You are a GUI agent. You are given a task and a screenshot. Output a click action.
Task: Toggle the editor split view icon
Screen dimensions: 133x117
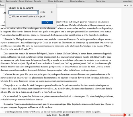(131, 5)
